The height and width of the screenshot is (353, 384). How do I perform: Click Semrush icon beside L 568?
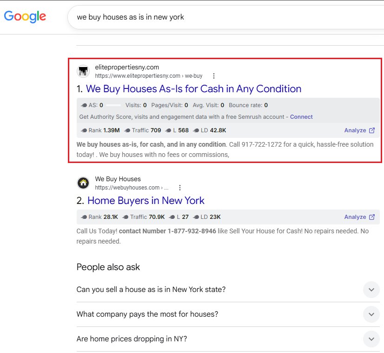[168, 130]
